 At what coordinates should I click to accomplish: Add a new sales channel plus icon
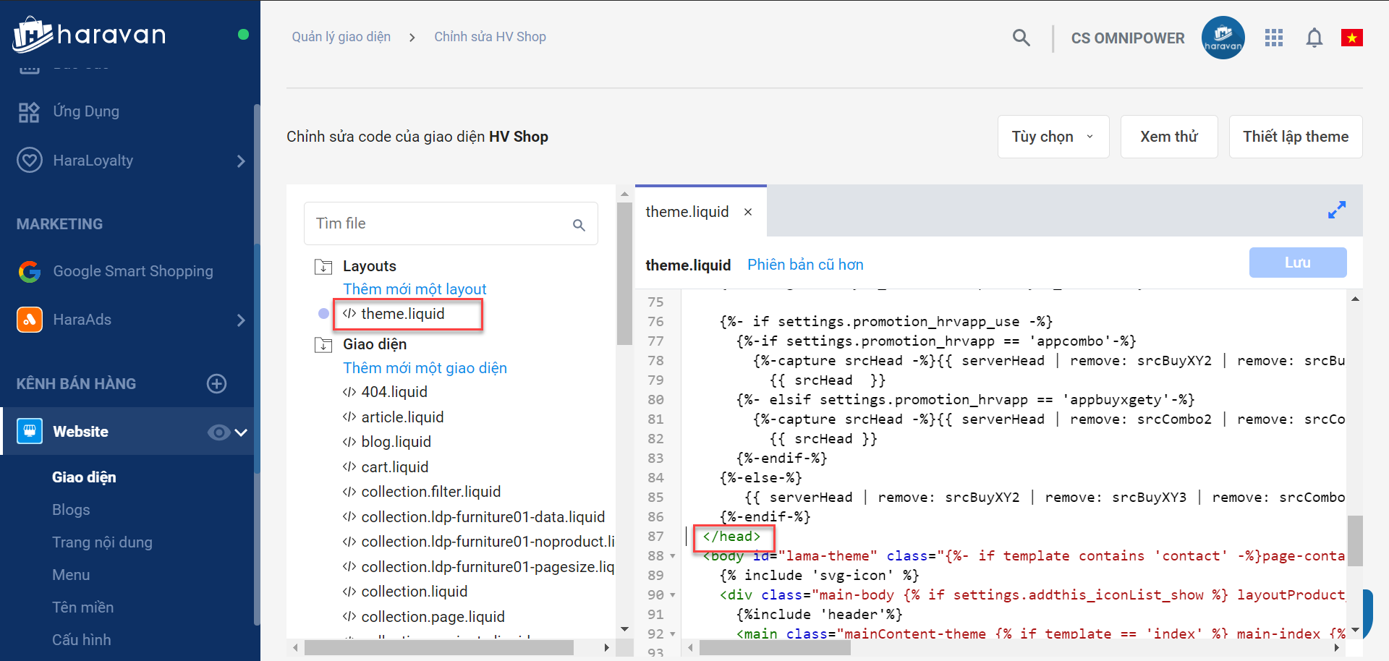(216, 384)
